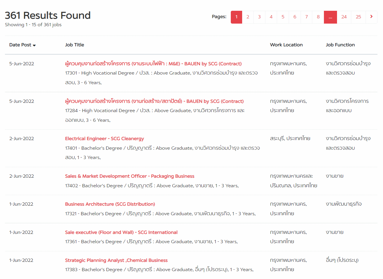This screenshot has height=279, width=383.
Task: Click current page 1 button
Action: (236, 17)
